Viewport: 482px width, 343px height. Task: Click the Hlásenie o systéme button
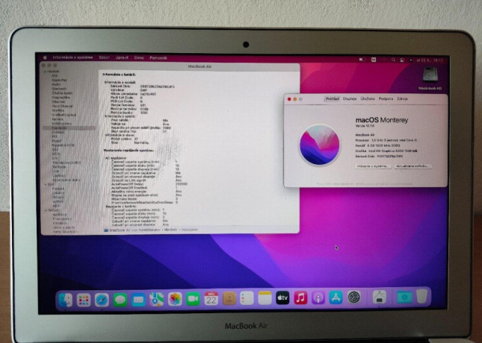[x=373, y=166]
